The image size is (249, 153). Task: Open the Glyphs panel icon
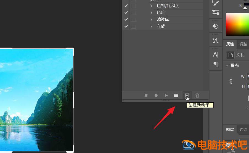(x=216, y=40)
